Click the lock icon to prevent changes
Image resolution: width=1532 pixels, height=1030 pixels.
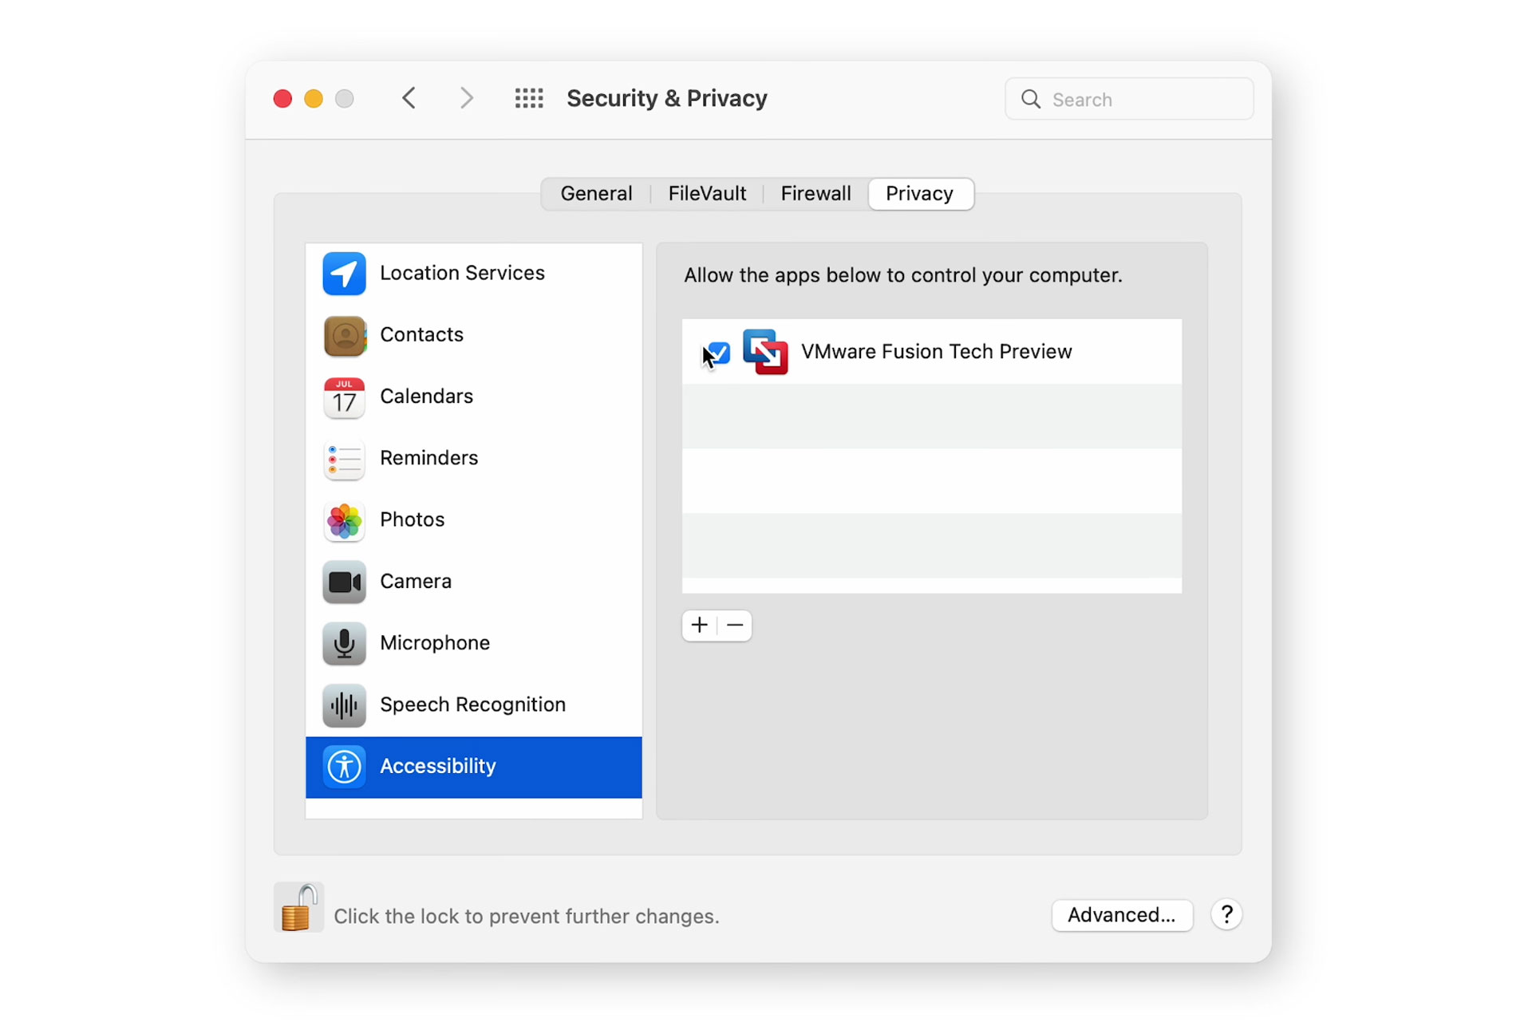(x=298, y=907)
